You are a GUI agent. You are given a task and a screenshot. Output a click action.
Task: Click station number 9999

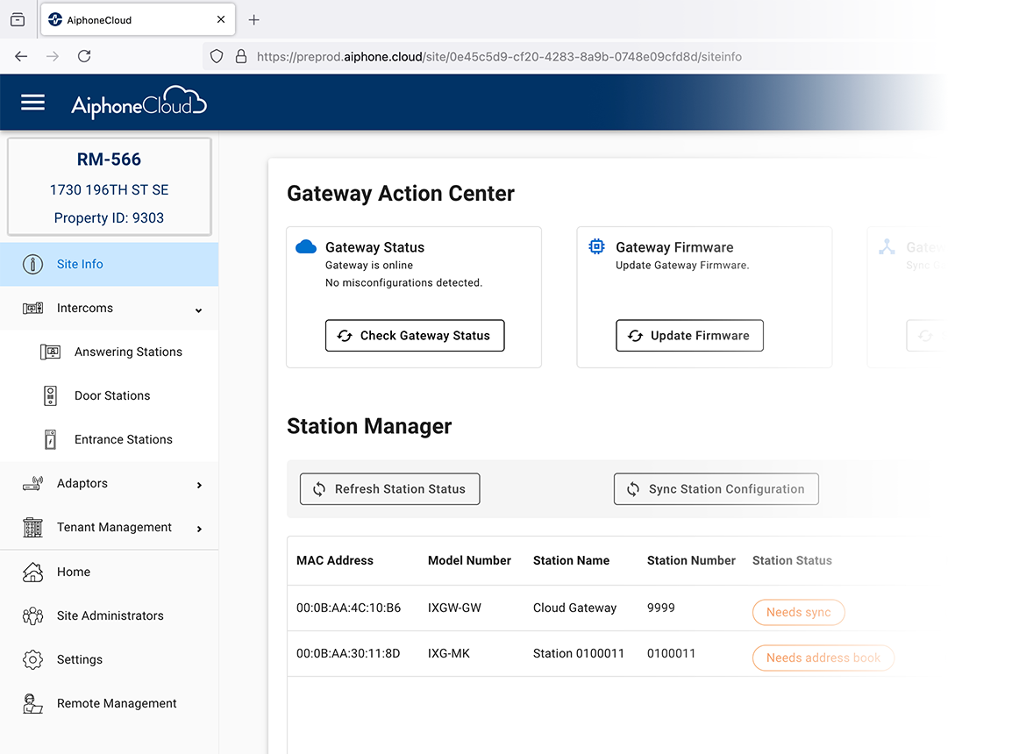click(x=661, y=608)
